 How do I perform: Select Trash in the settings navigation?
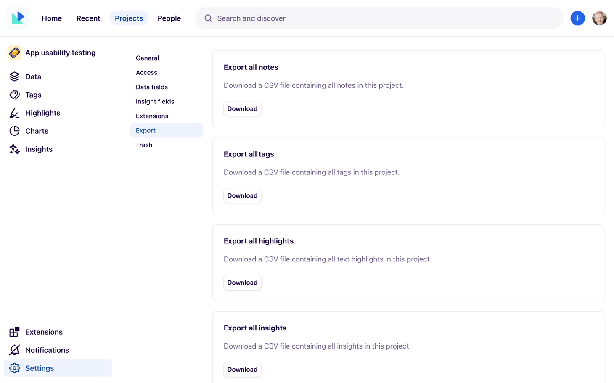coord(144,145)
